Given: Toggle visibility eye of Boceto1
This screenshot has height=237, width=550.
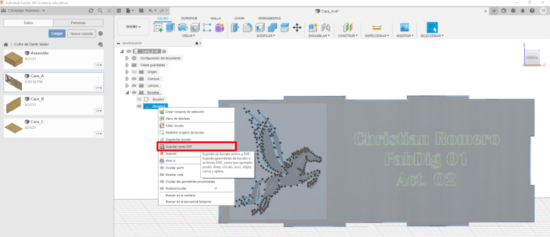Looking at the screenshot, I should 139,99.
